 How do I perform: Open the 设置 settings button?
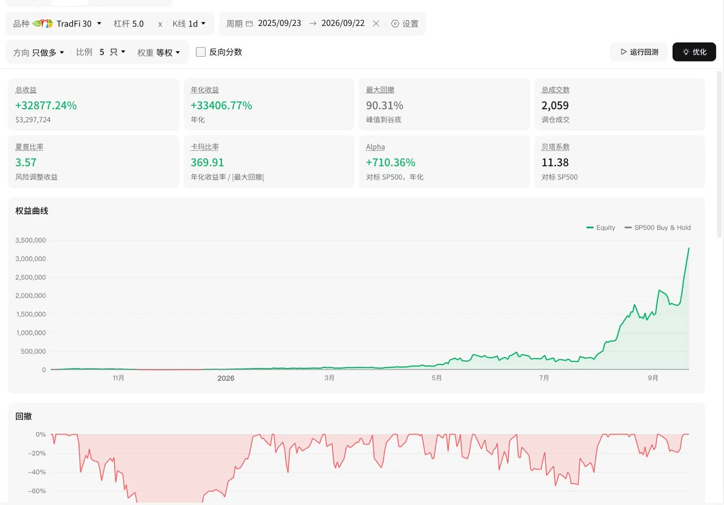coord(405,24)
